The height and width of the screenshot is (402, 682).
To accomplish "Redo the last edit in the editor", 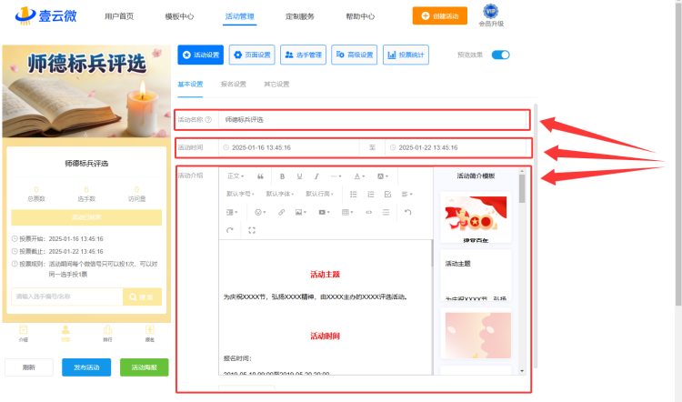I will coord(230,230).
